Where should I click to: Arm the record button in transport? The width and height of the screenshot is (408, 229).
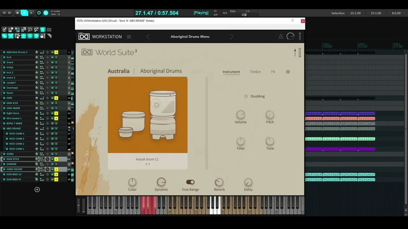[x=39, y=13]
